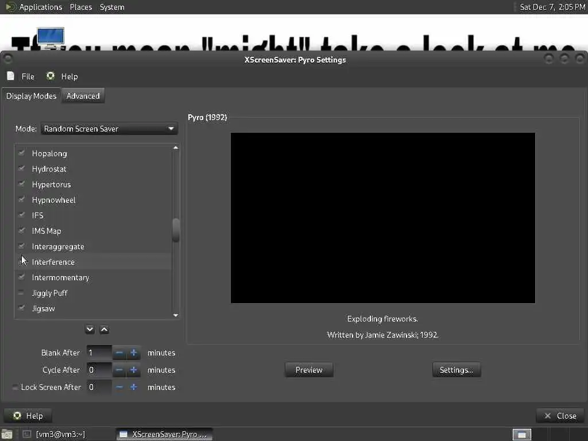The width and height of the screenshot is (588, 441).
Task: Click the workspace switcher in bottom panel
Action: coord(521,435)
